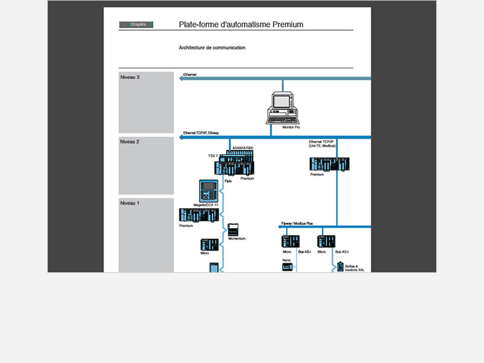484x363 pixels.
Task: Click the "Bus AS-i" label beside Nano's Micro
Action: [x=304, y=252]
